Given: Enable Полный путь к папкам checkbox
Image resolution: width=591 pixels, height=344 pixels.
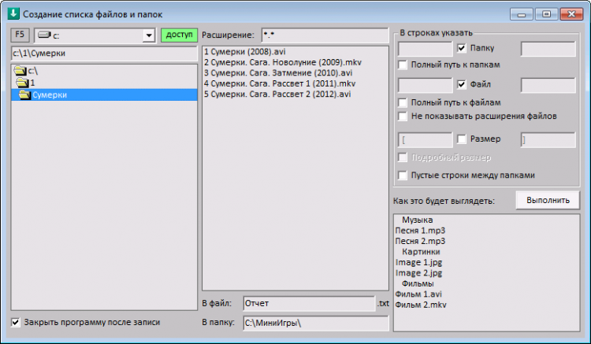Looking at the screenshot, I should (x=403, y=65).
